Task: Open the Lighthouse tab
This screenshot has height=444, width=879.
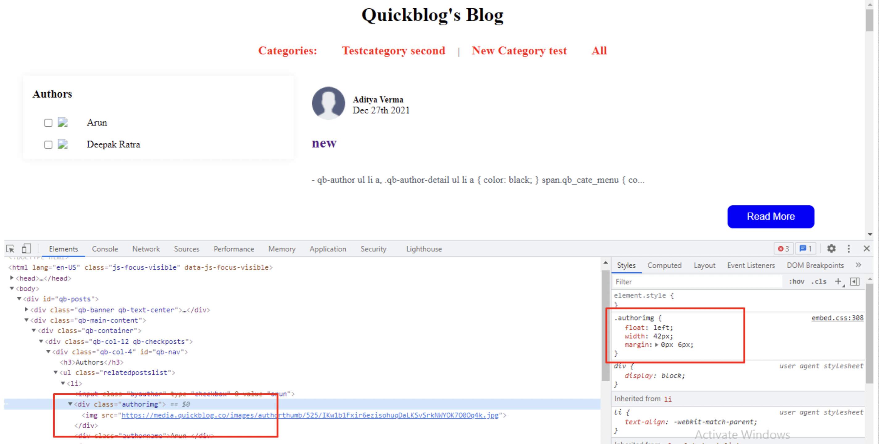Action: point(424,249)
